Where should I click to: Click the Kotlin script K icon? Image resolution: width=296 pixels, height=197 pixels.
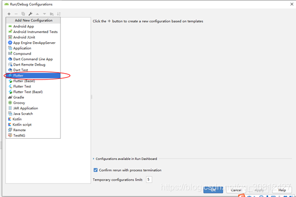coord(10,124)
